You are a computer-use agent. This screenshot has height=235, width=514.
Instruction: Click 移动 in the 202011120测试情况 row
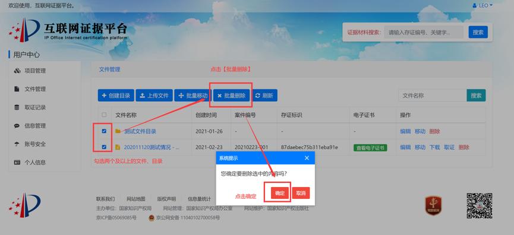420,147
